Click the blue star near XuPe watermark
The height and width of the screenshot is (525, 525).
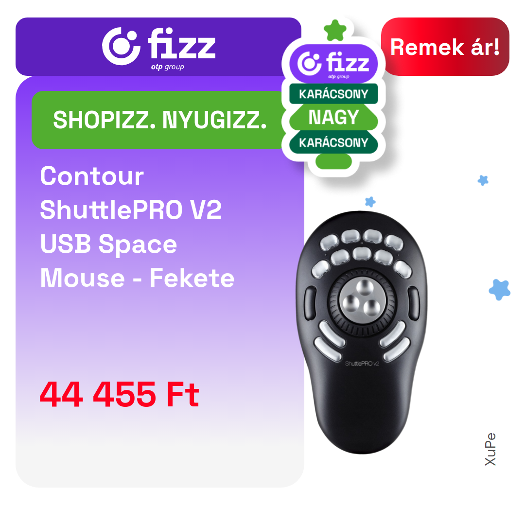pyautogui.click(x=499, y=290)
